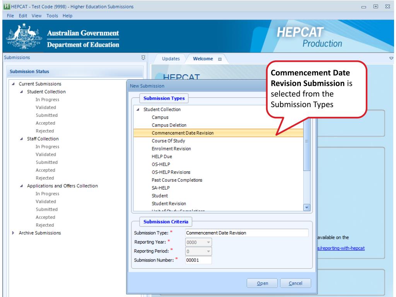Viewport: 396px width, 297px height.
Task: Select In Progress under Applications and Offers
Action: pyautogui.click(x=47, y=194)
